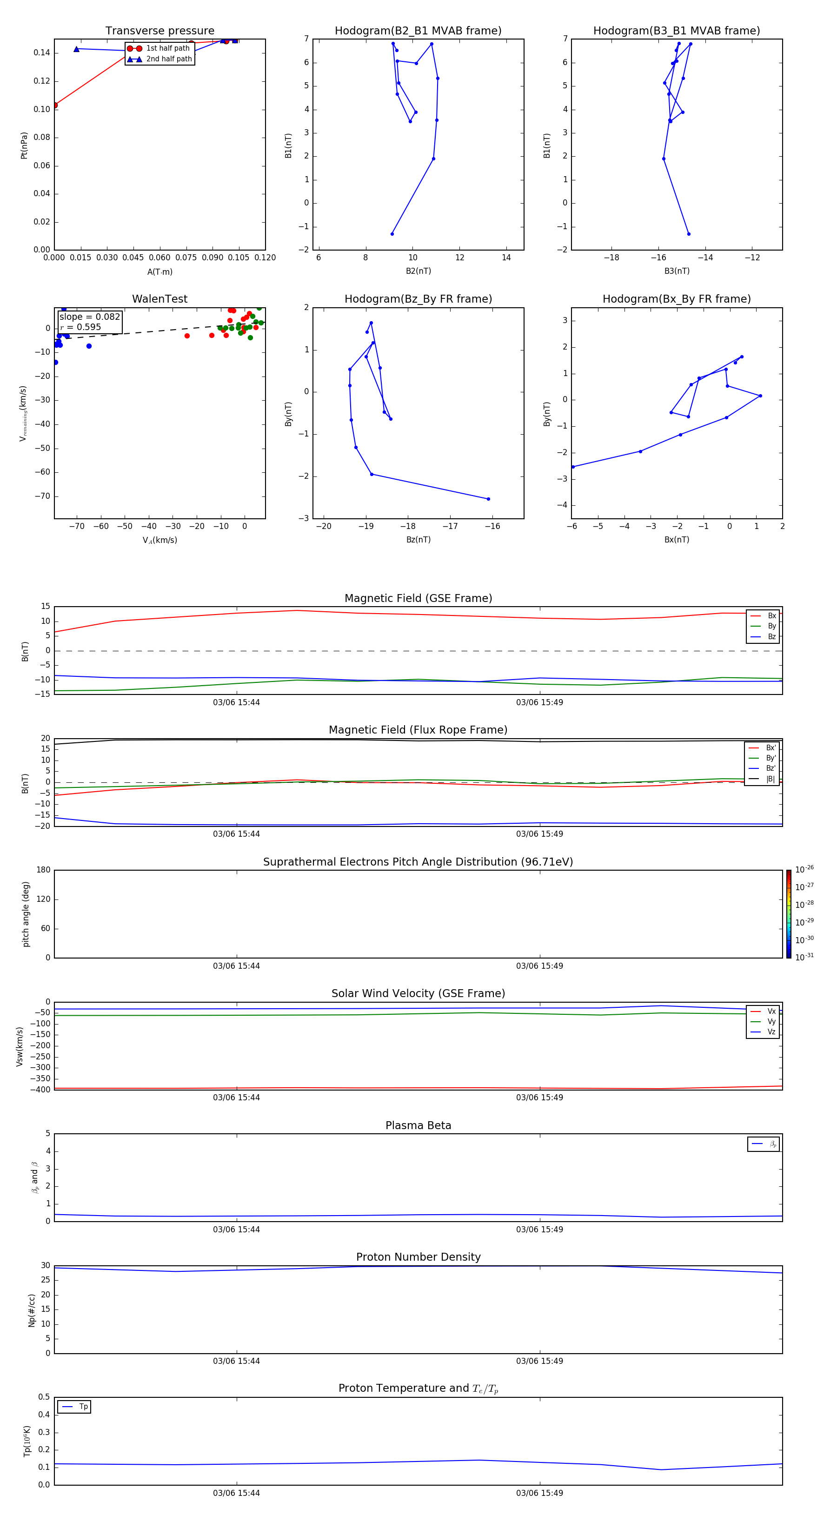Click the "Magnetic Field (GSE Frame)" title

coord(418,598)
